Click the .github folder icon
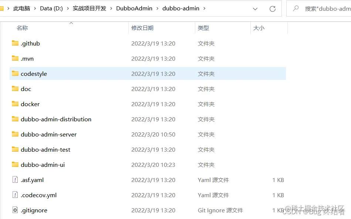The image size is (351, 219). point(15,43)
